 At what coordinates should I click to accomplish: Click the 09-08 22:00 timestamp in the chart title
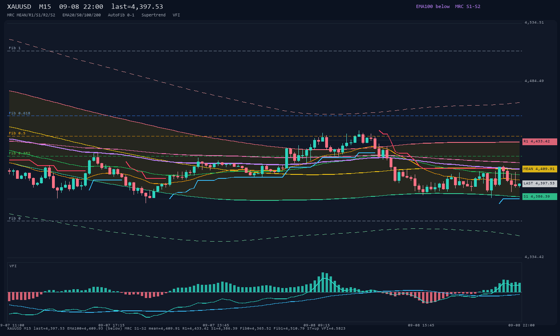[x=81, y=7]
